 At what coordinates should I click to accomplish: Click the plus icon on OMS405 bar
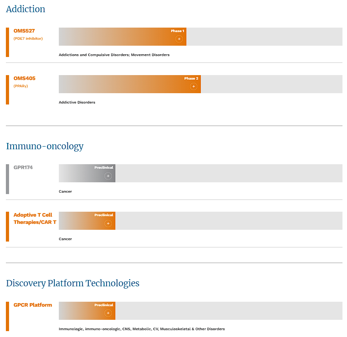(x=194, y=86)
